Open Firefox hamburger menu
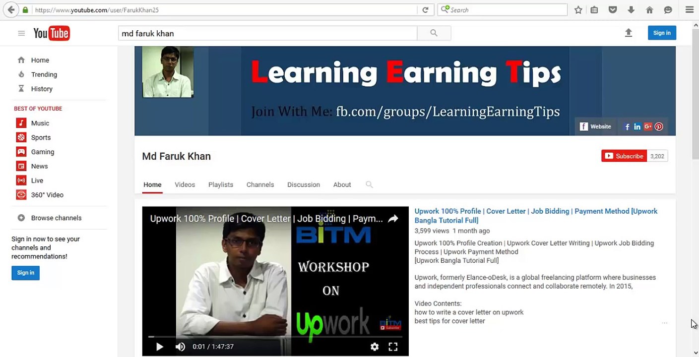Image resolution: width=699 pixels, height=357 pixels. [690, 10]
